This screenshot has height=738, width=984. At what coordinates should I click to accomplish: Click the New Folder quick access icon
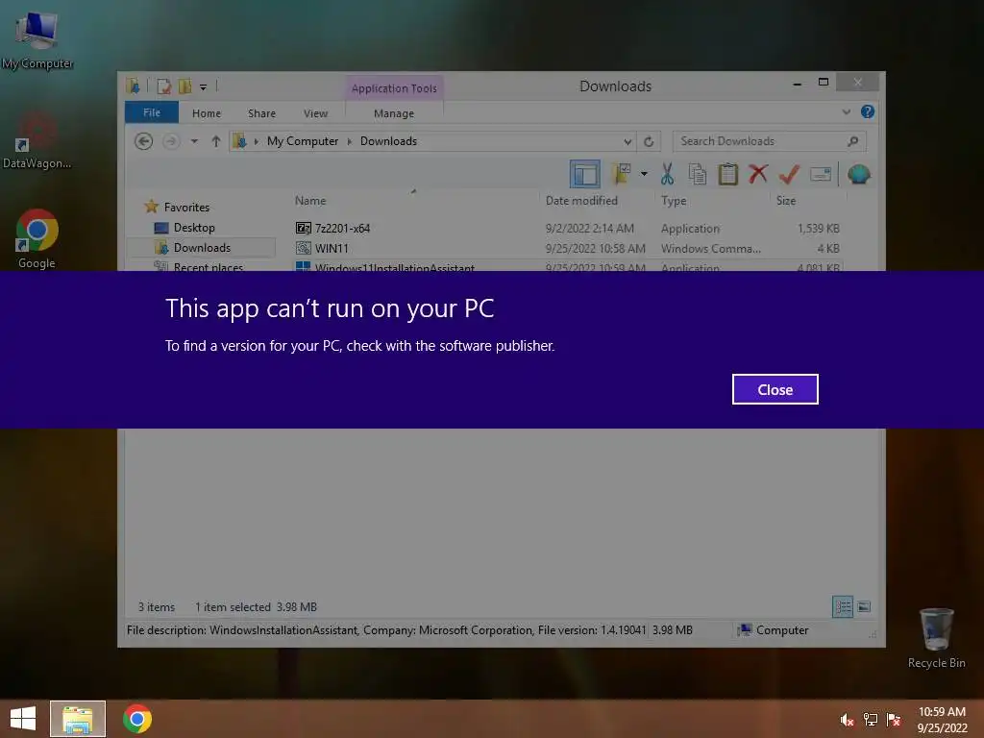coord(185,86)
